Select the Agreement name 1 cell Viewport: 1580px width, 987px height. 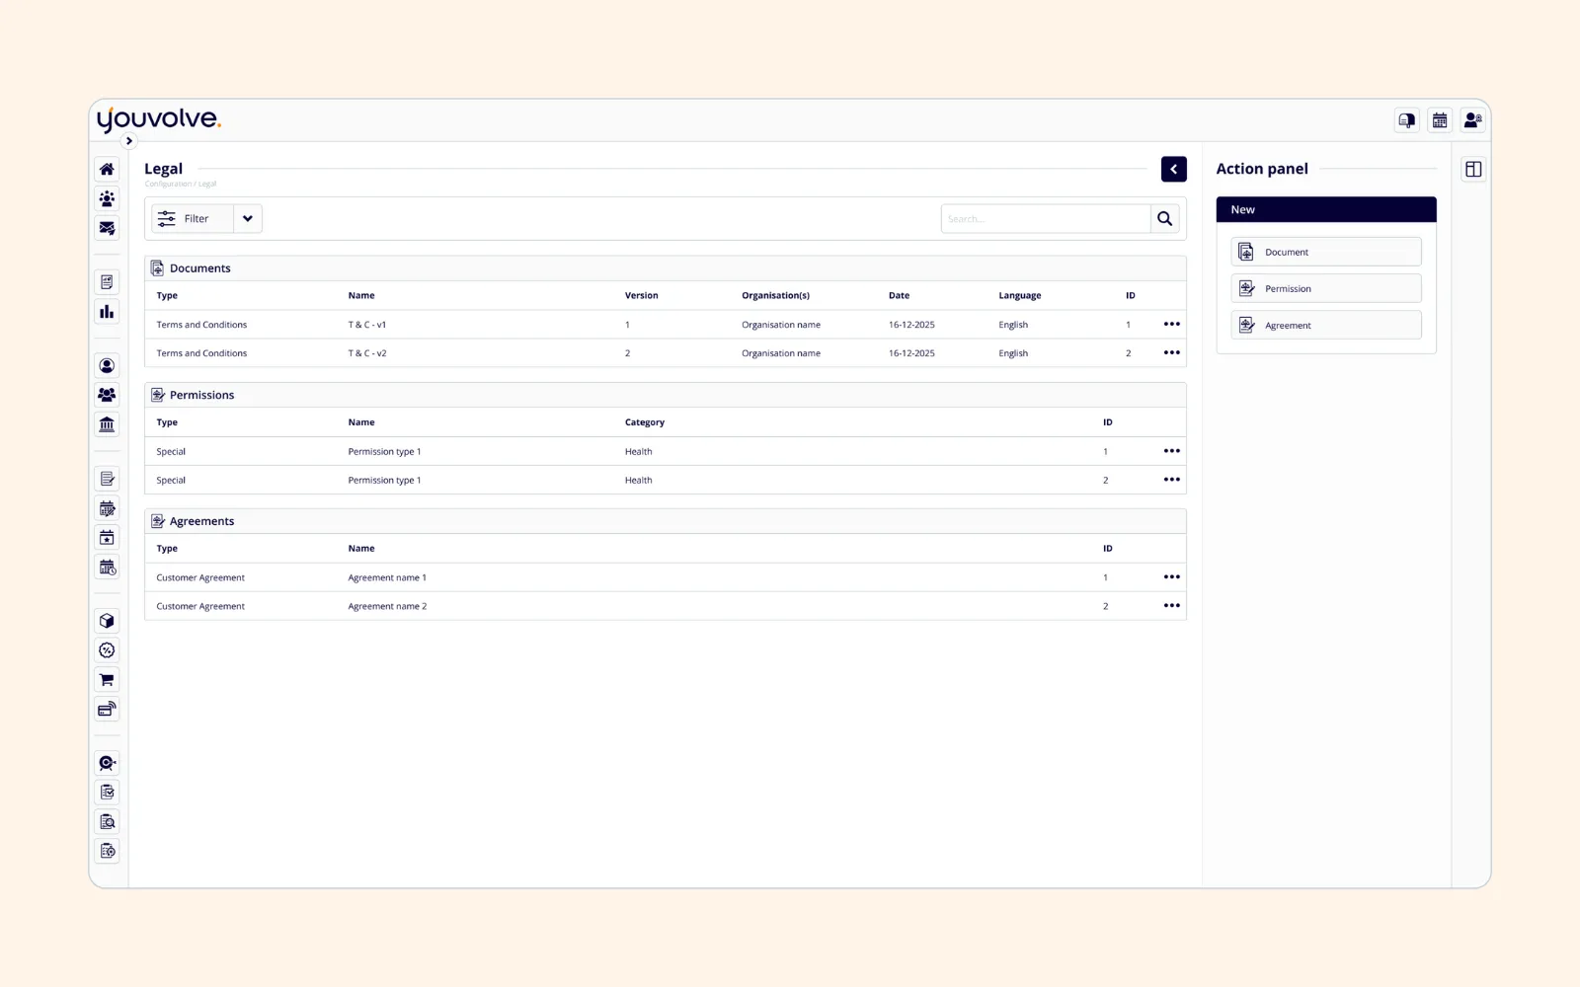[387, 577]
